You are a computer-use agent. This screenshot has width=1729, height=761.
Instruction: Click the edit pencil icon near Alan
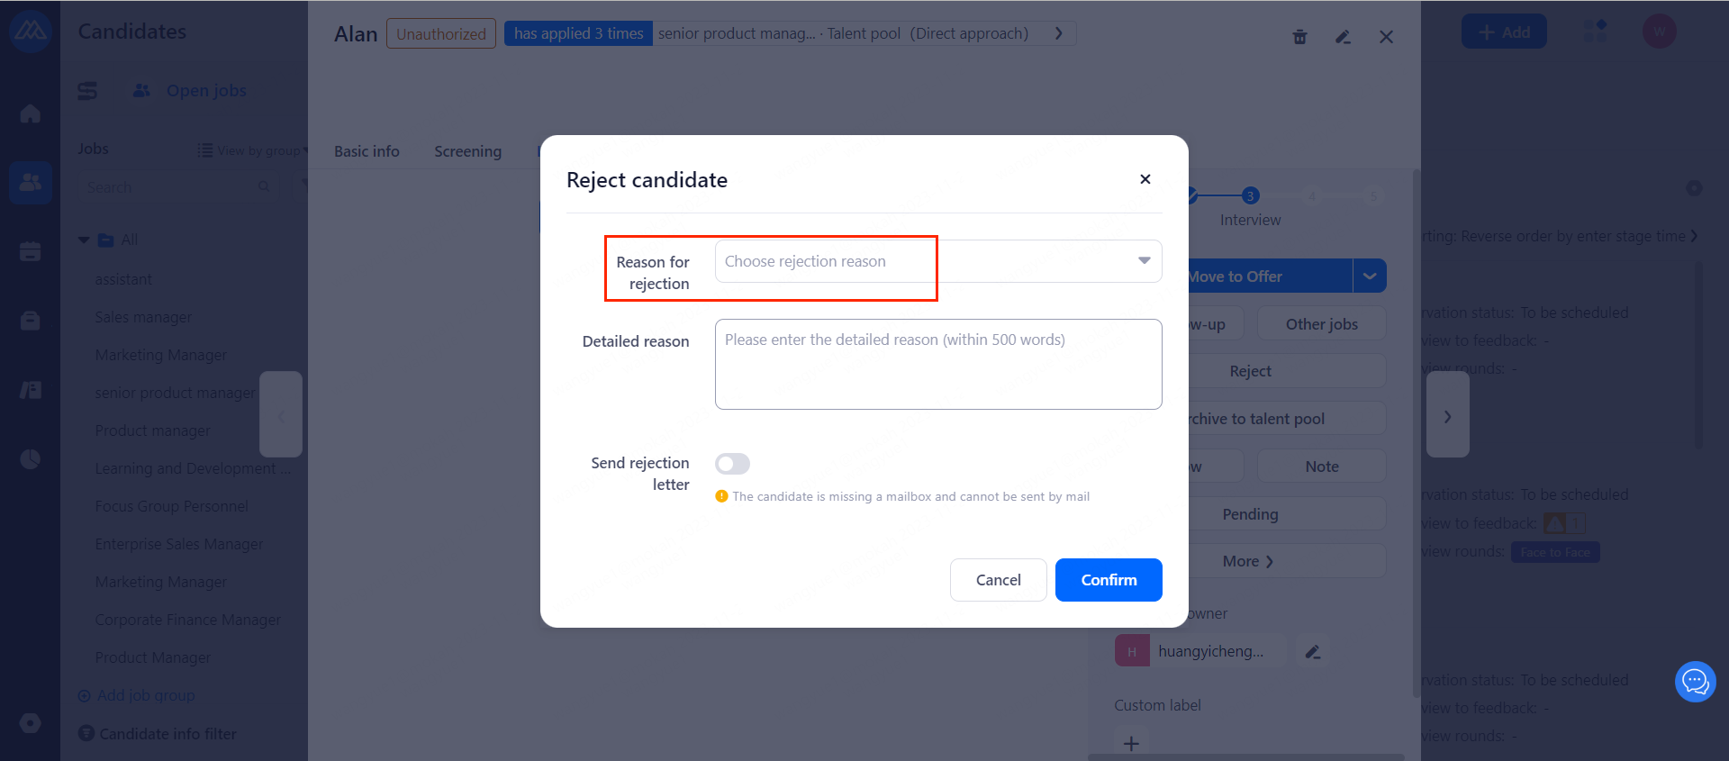click(1343, 37)
